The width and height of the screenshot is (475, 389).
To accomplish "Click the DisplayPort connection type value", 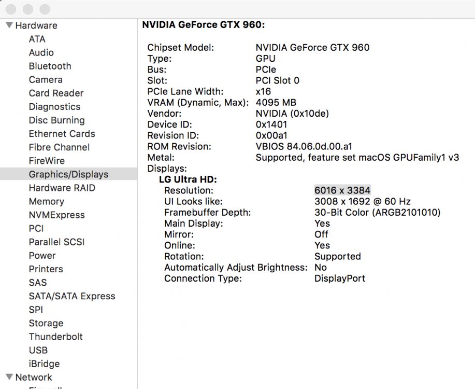I will [340, 278].
